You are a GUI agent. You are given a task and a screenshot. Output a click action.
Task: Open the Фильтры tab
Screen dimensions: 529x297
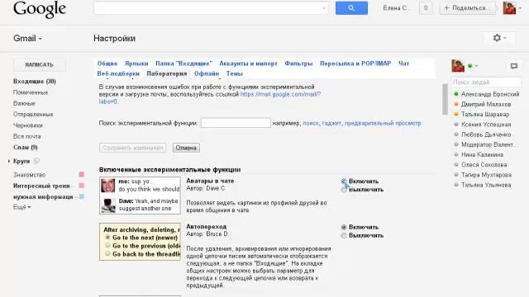coord(298,64)
